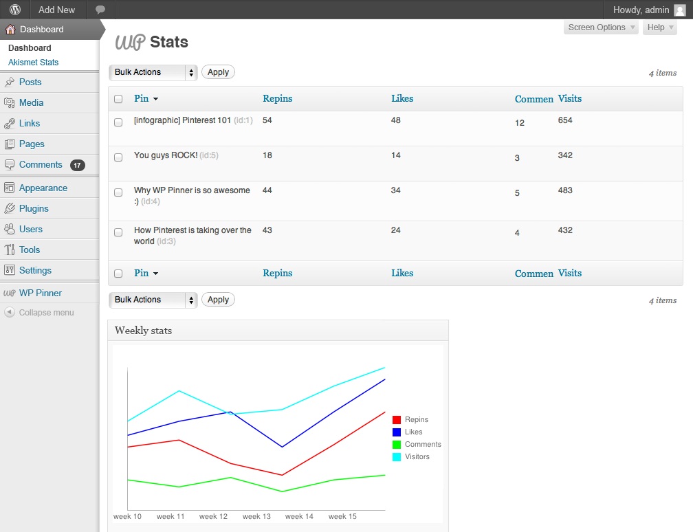Click the bottom Apply button

point(219,300)
